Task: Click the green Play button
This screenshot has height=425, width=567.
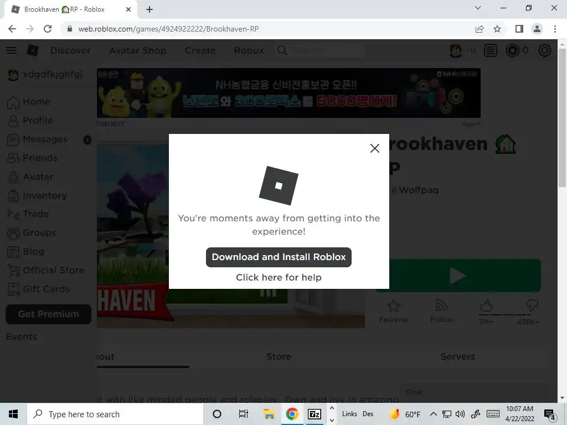Action: pyautogui.click(x=458, y=276)
